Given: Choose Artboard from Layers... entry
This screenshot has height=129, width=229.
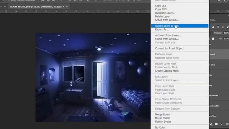Looking at the screenshot, I should point(169,35).
